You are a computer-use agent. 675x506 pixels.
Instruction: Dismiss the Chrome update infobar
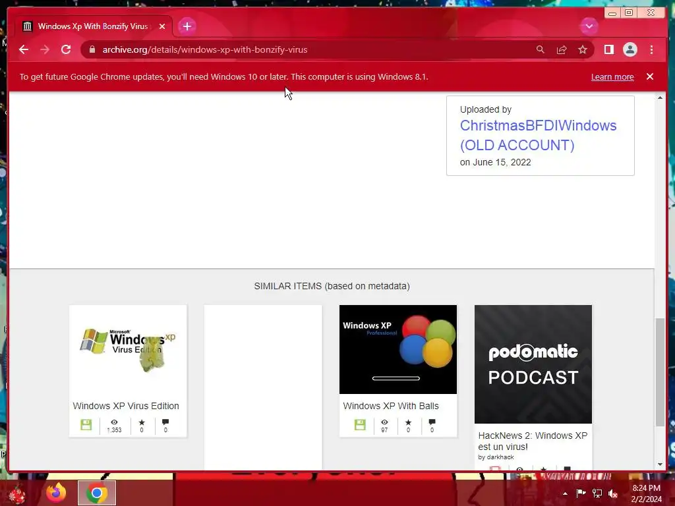pyautogui.click(x=650, y=76)
